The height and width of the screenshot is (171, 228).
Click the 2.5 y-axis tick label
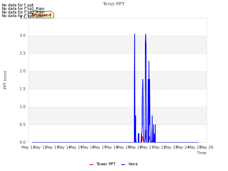coord(23,53)
